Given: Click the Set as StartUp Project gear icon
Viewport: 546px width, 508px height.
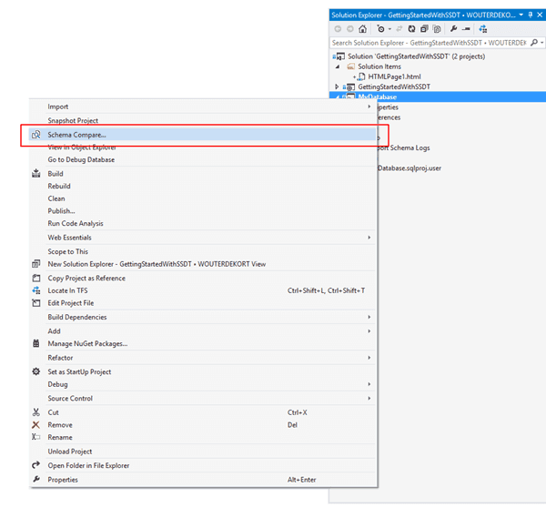Looking at the screenshot, I should pos(36,371).
